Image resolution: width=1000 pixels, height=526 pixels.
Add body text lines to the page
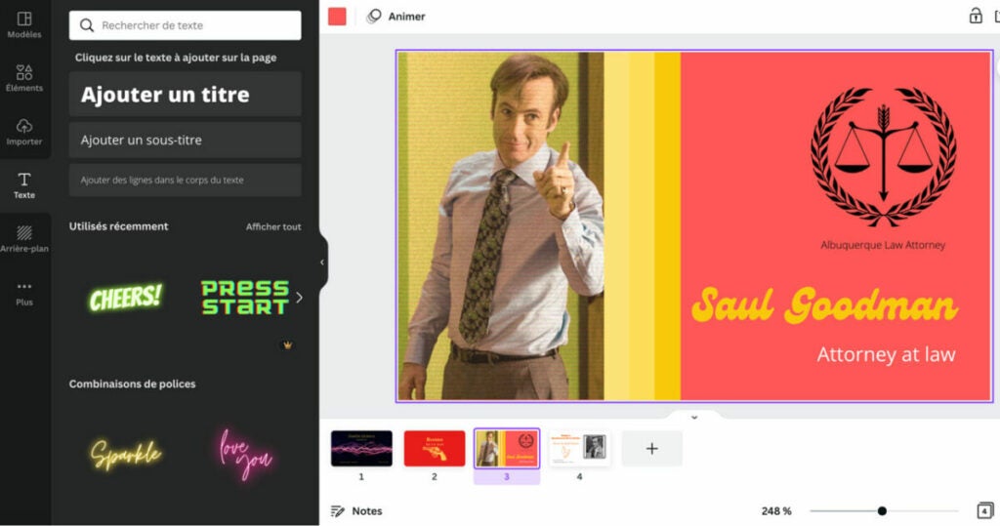(x=186, y=181)
